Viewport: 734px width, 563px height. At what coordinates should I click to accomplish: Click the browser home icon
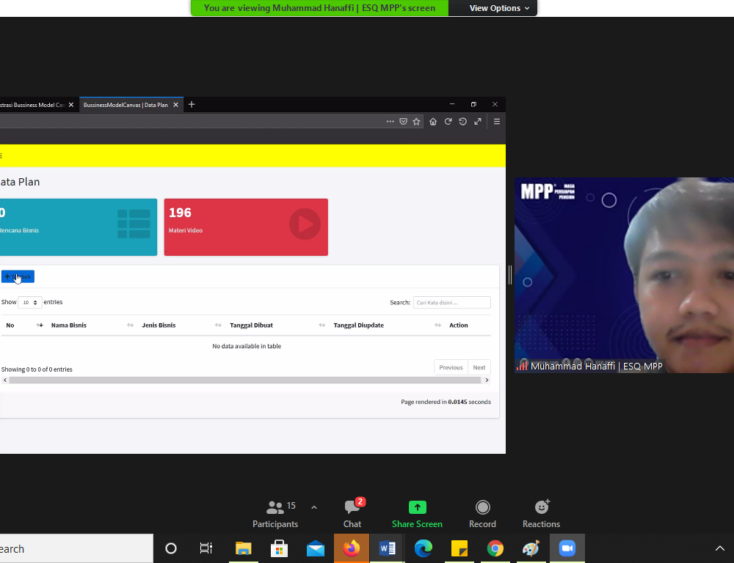(433, 122)
